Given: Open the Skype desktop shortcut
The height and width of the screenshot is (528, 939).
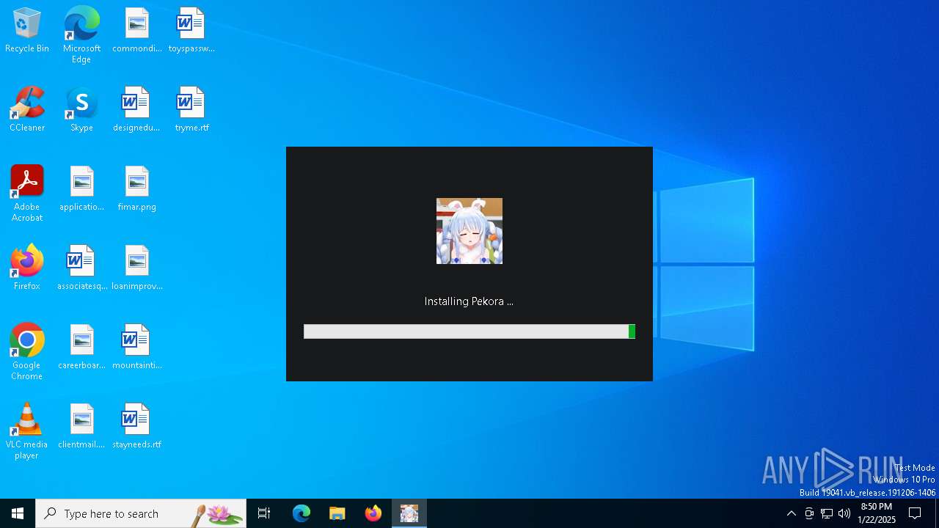Looking at the screenshot, I should click(x=81, y=110).
